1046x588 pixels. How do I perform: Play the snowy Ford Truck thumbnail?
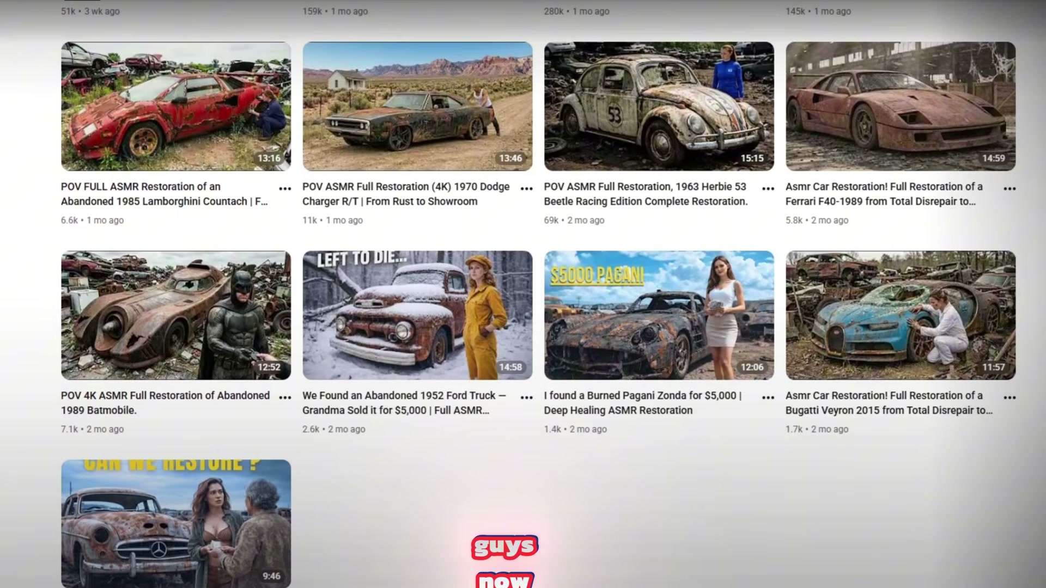(417, 315)
